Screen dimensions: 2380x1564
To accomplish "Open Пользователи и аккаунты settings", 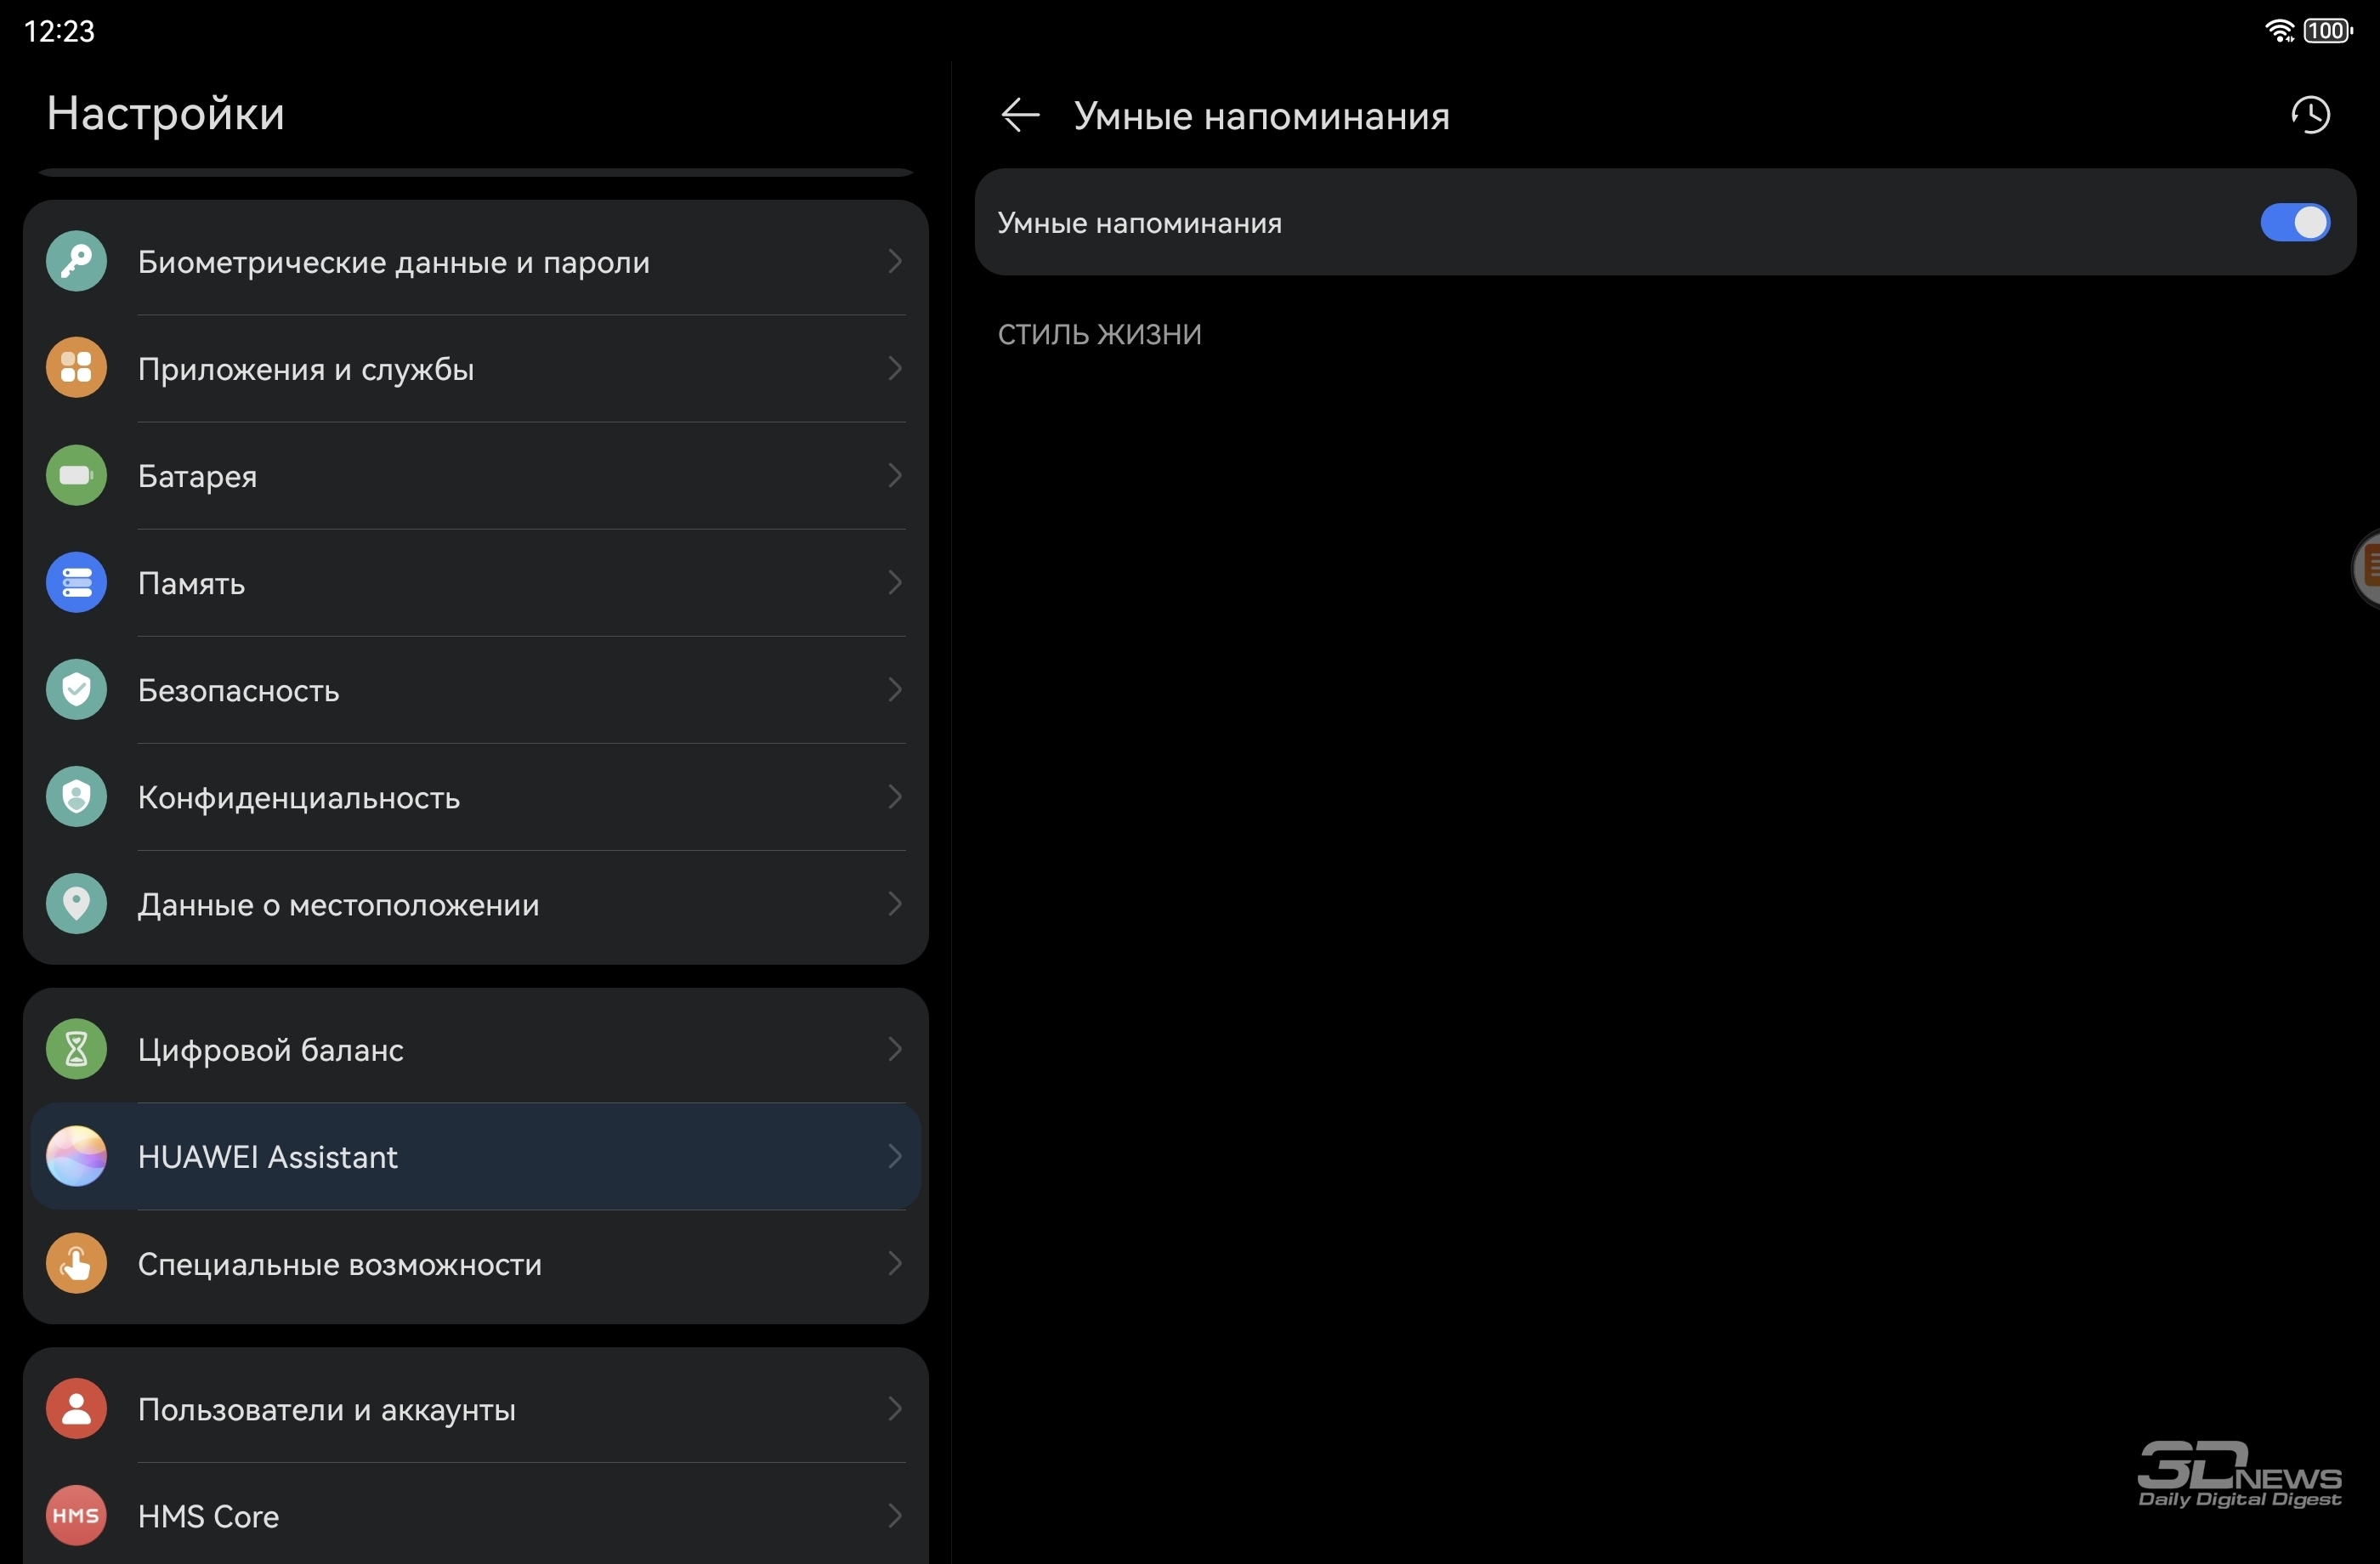I will pos(476,1409).
